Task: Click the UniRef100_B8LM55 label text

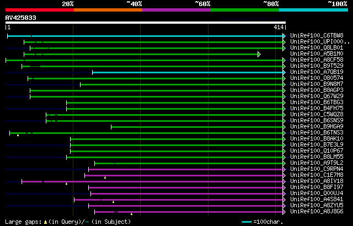Action: [x=317, y=157]
